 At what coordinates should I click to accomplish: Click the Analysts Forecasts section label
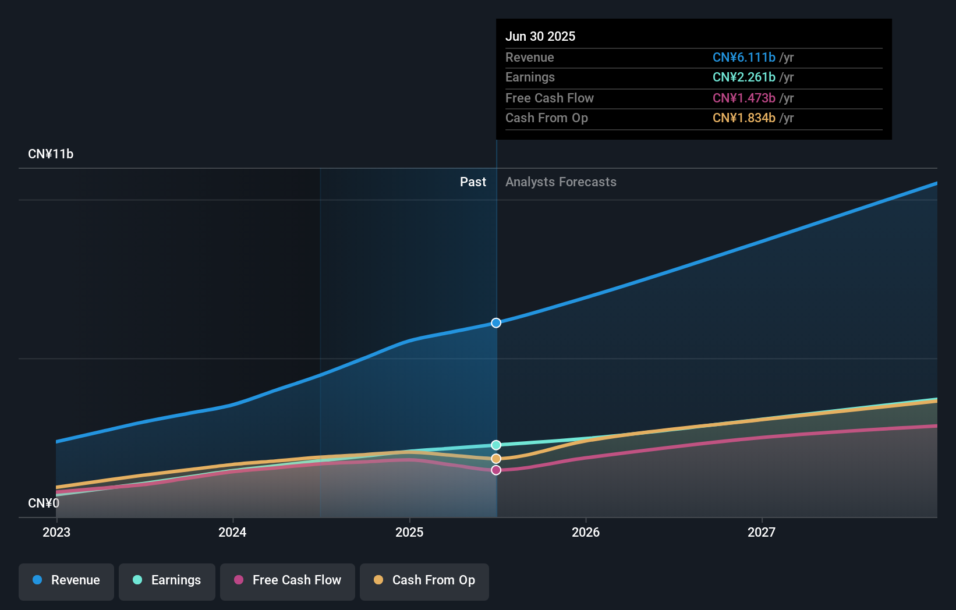(x=561, y=182)
